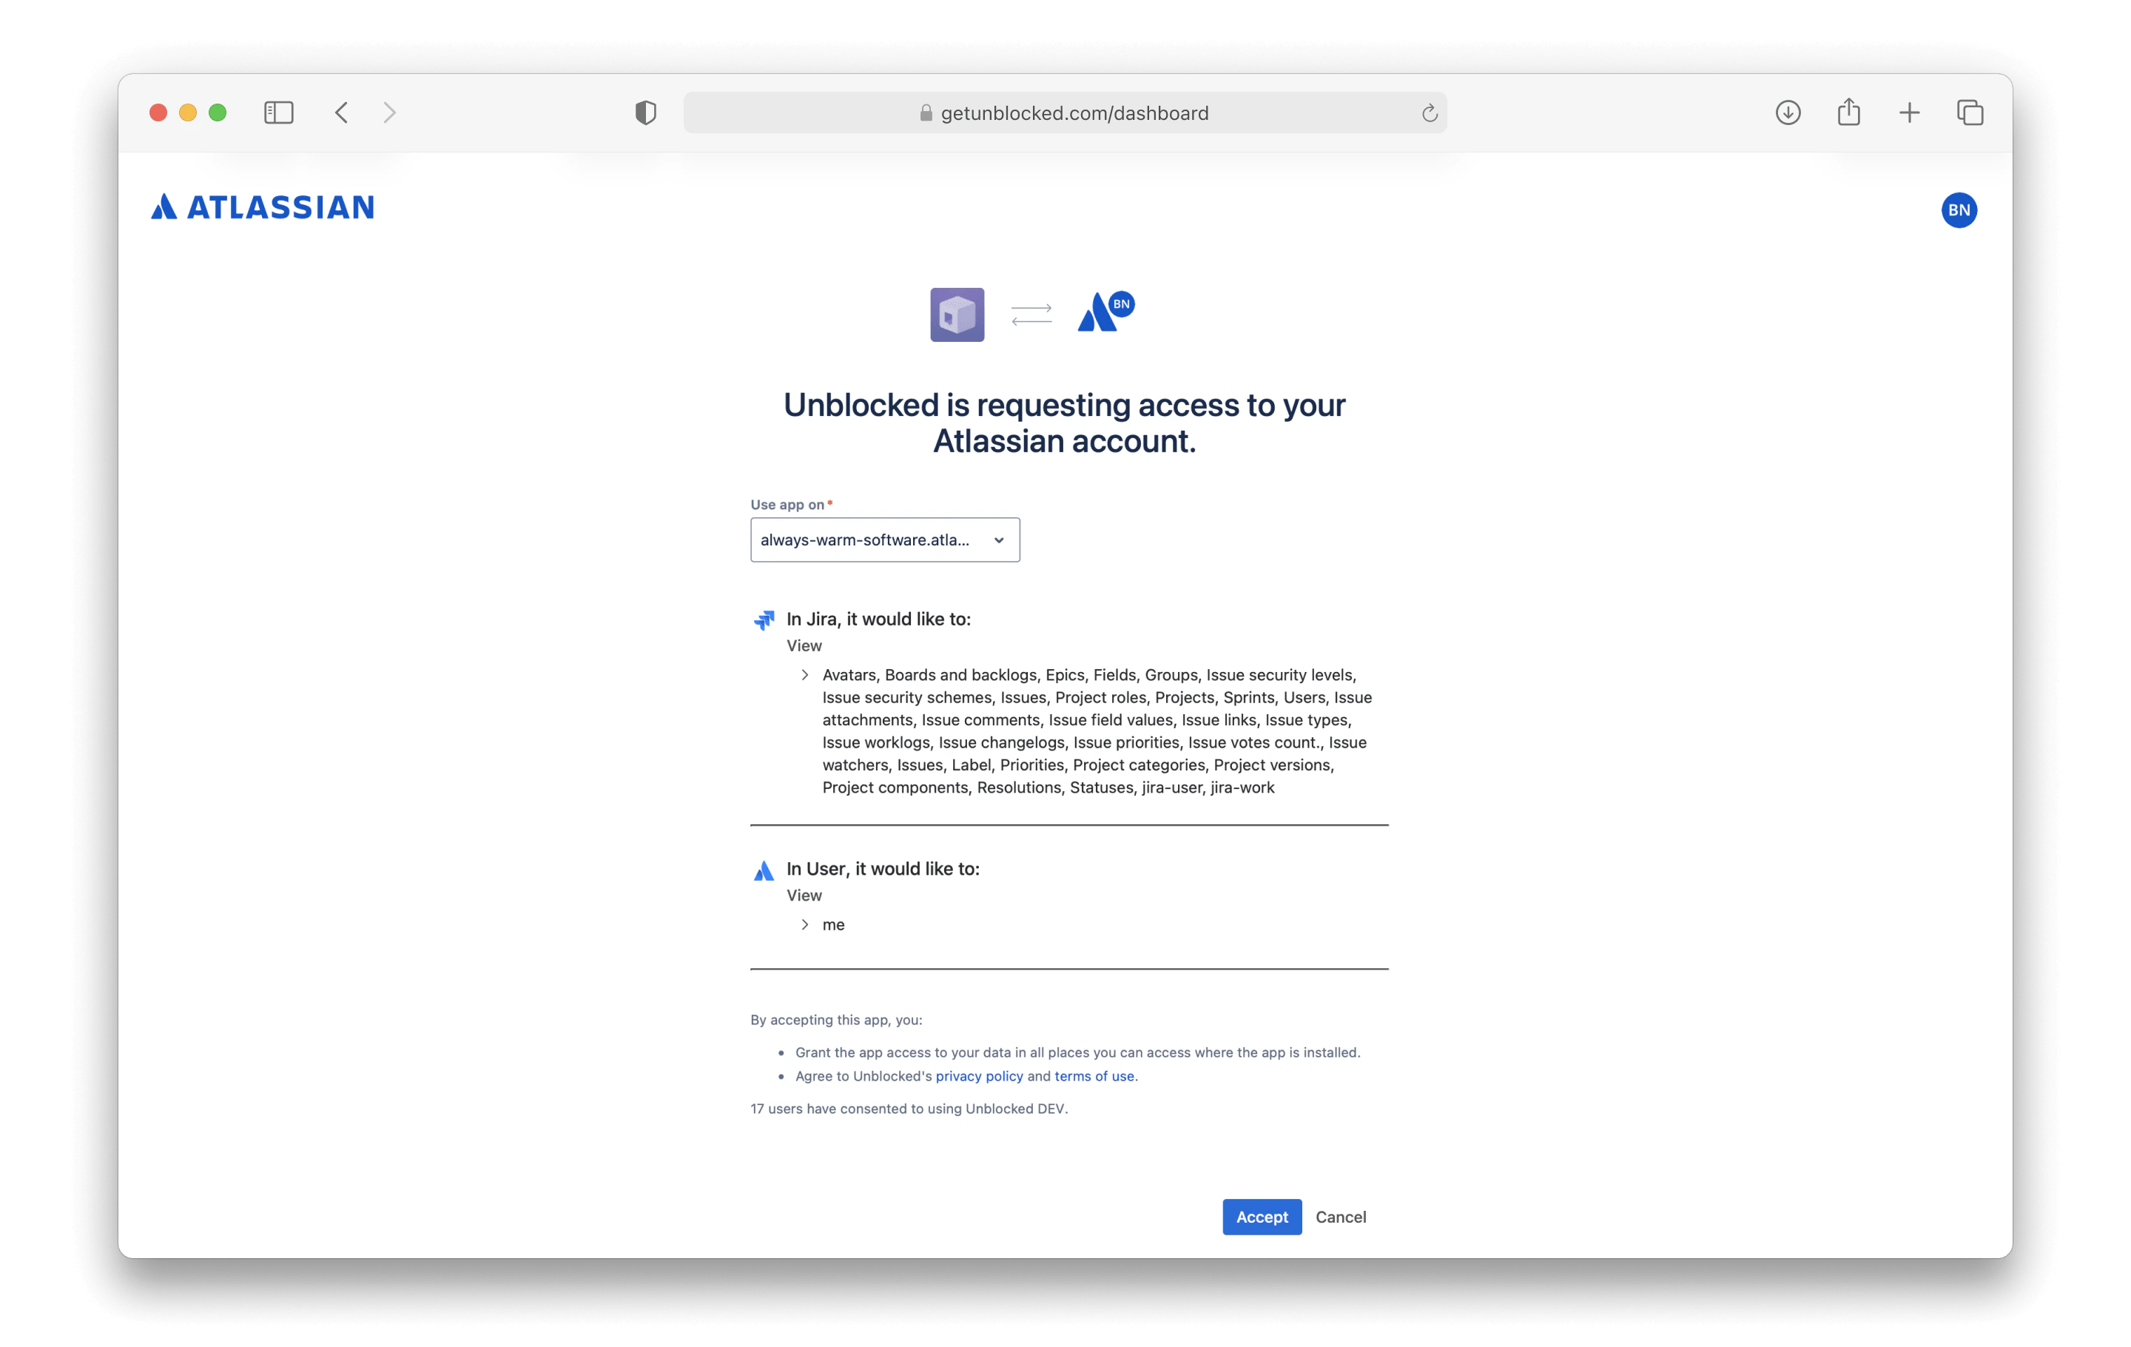Click the 'Use app on' field label
Viewport: 2131px width, 1347px height.
pos(787,505)
